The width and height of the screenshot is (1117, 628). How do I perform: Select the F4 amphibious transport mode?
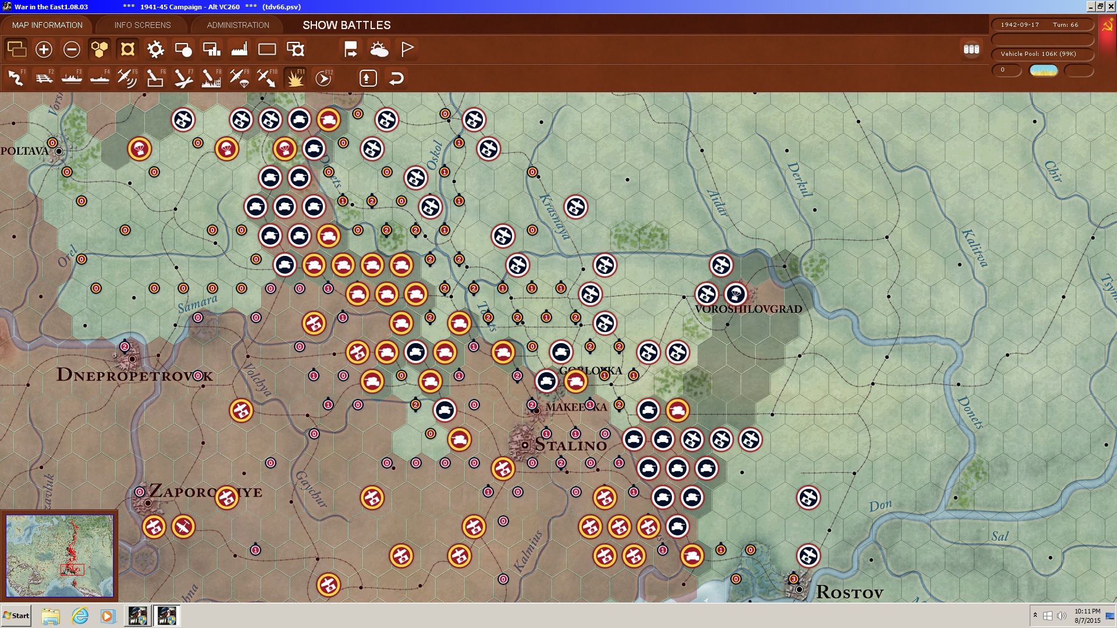[x=100, y=78]
